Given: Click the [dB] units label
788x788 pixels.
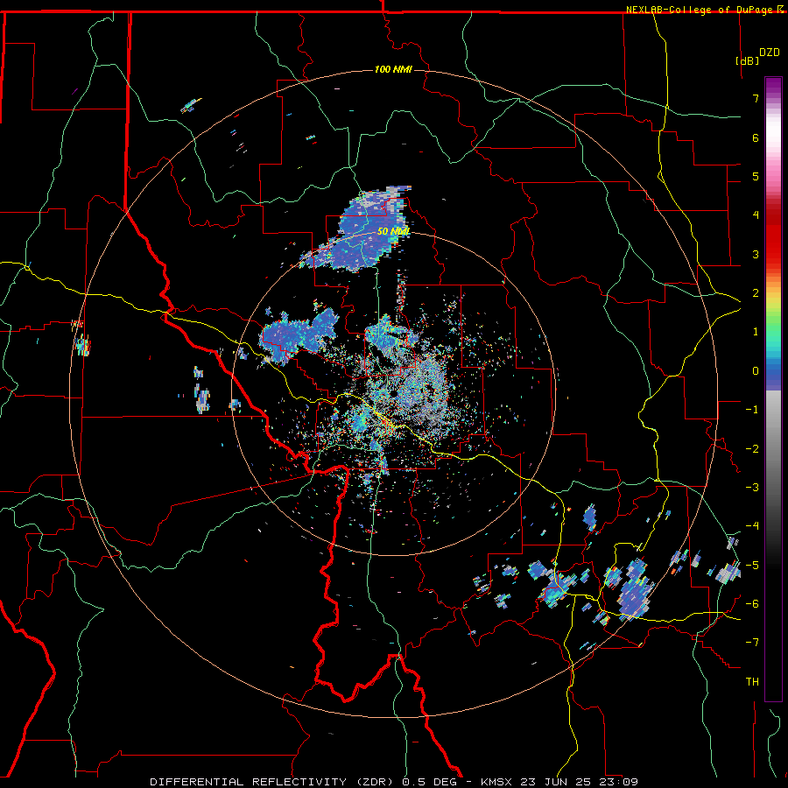Looking at the screenshot, I should coord(747,60).
